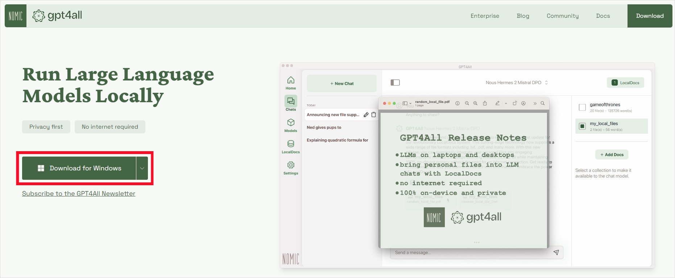Click the Add Docs button

pos(612,155)
